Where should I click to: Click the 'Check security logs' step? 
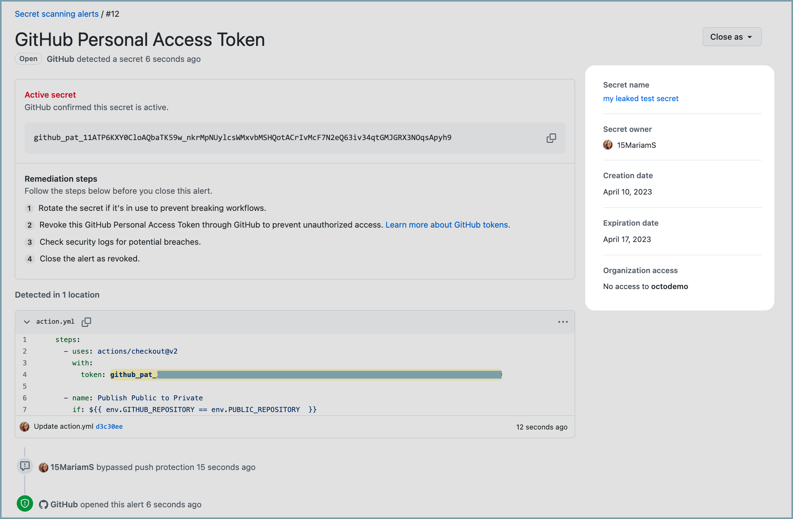click(120, 242)
